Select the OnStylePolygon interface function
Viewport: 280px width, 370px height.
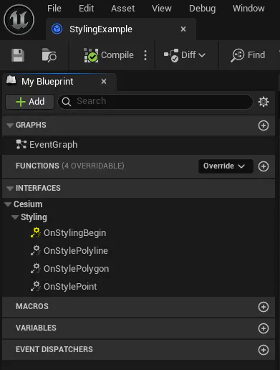pyautogui.click(x=76, y=269)
